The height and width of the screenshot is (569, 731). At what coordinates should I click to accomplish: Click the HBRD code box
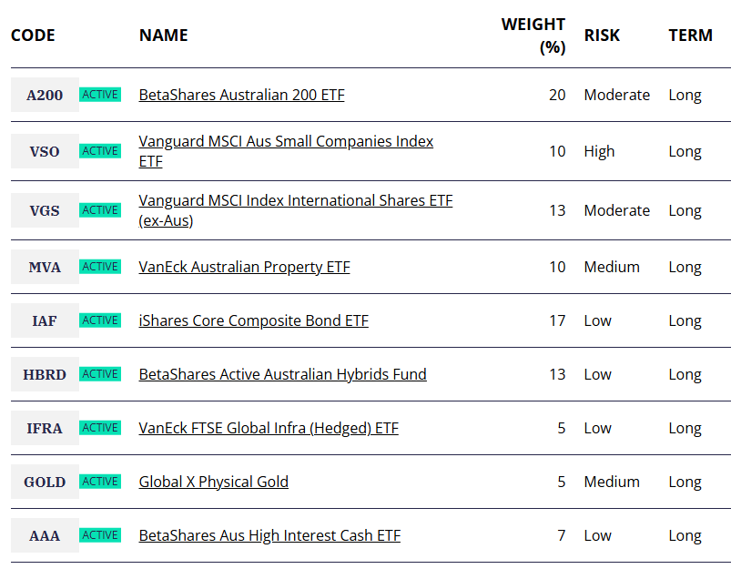(x=45, y=374)
